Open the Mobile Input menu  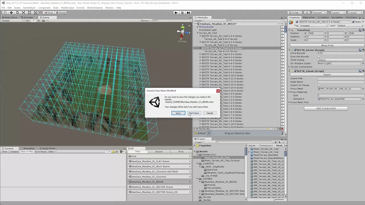click(x=67, y=8)
